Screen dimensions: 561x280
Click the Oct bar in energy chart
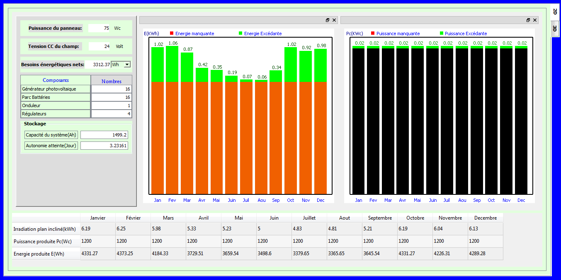[291, 120]
